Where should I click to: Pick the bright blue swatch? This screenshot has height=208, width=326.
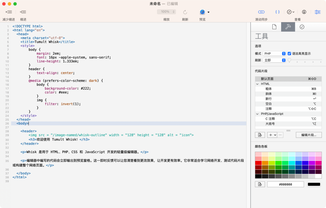coord(298,163)
